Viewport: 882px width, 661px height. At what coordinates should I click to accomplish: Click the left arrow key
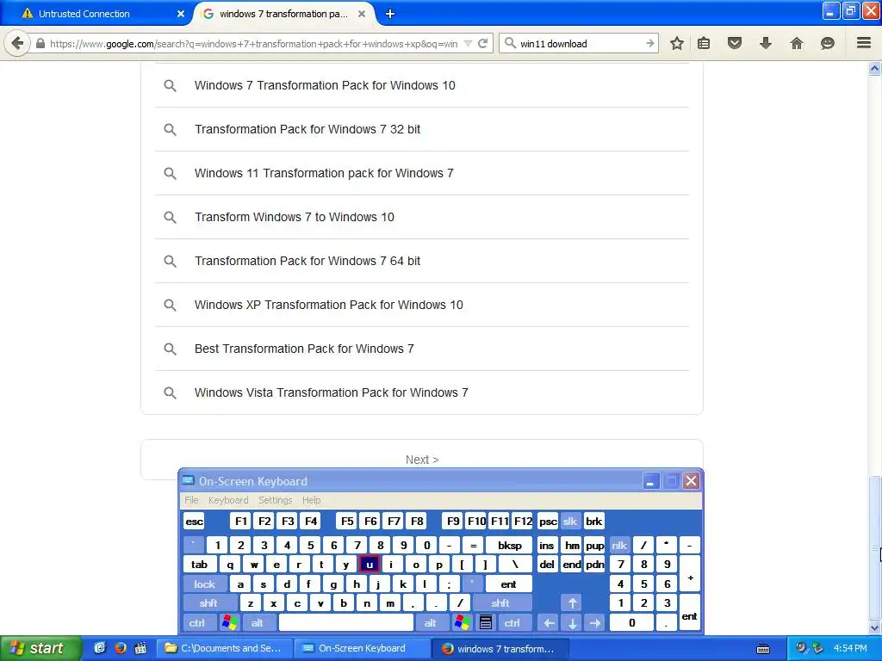(x=550, y=623)
